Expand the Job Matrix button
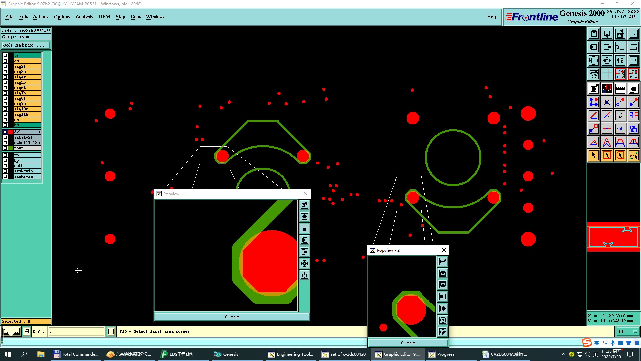The image size is (641, 361). coord(26,45)
